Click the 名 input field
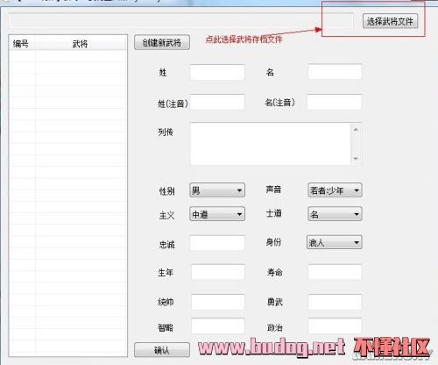Viewport: 438px width, 365px height. pyautogui.click(x=335, y=72)
